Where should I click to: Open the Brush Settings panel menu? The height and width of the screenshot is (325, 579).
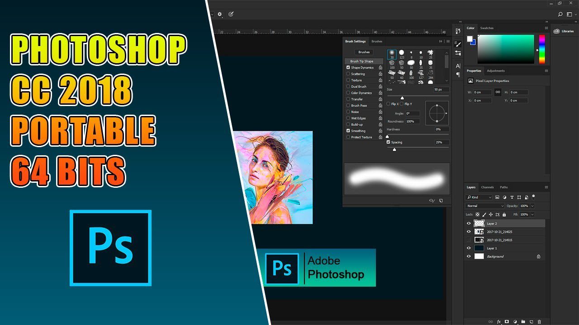pos(448,41)
